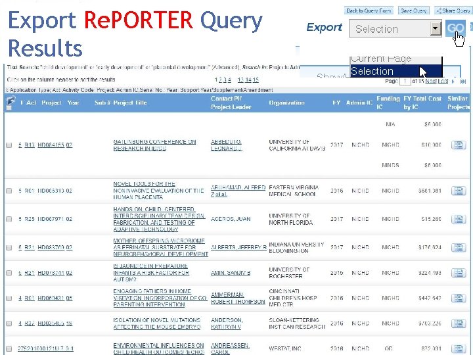Sort by Project Title column header
Viewport: 473px width, 355px height.
(x=130, y=103)
